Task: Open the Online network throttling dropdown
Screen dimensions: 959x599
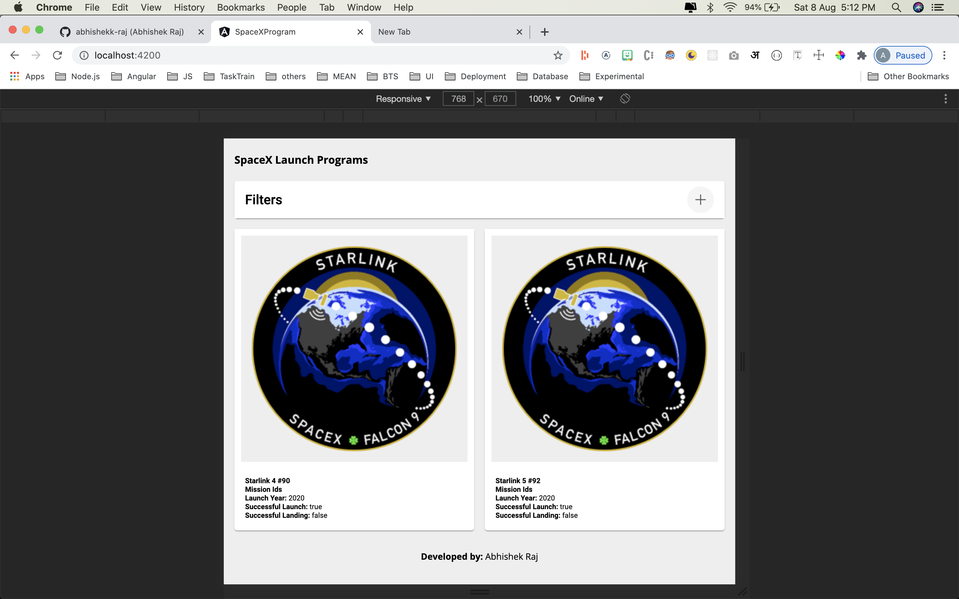Action: click(x=586, y=99)
